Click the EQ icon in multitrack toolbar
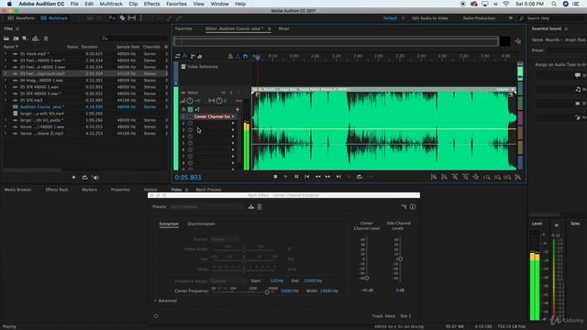587x330 pixels. click(x=200, y=56)
